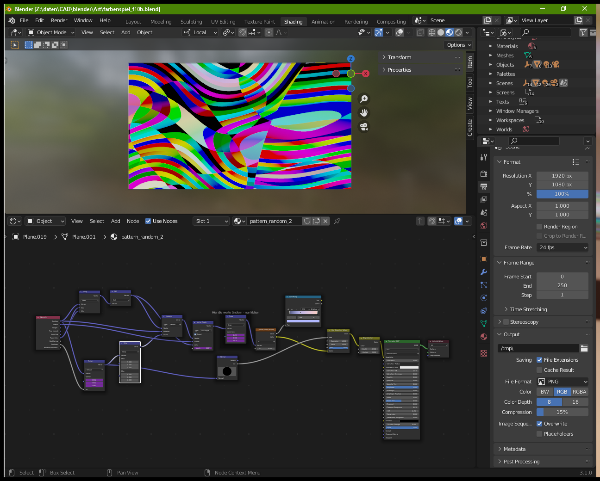Enable the Placeholders checkbox
The image size is (600, 481).
(x=539, y=434)
